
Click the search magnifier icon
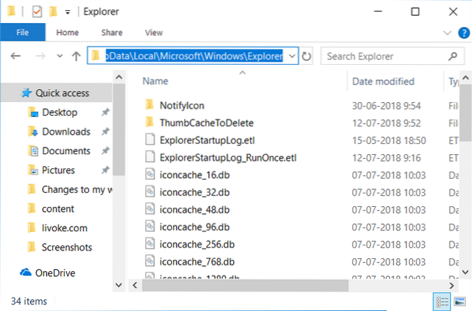pos(451,57)
